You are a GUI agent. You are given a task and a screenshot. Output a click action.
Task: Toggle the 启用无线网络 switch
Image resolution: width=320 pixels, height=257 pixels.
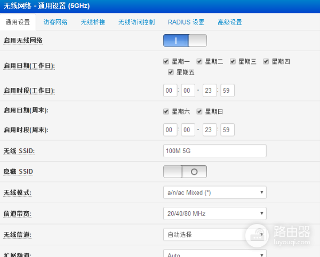pos(185,41)
